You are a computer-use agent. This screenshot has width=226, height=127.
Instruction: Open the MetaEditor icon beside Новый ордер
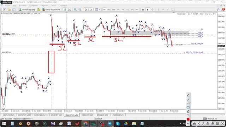pyautogui.click(x=39, y=10)
